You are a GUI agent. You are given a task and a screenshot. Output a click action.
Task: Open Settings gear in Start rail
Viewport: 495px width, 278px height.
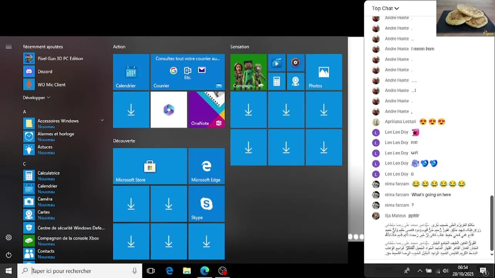[x=8, y=237]
